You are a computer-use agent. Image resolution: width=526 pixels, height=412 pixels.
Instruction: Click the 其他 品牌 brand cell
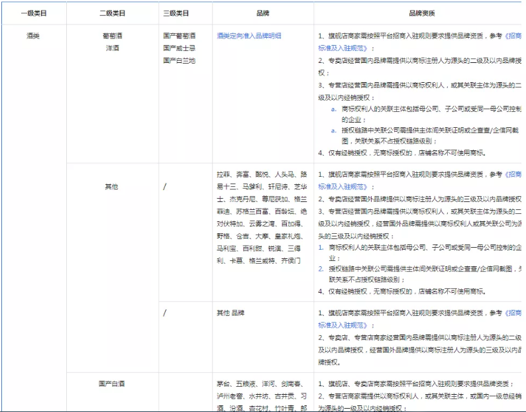tap(231, 313)
